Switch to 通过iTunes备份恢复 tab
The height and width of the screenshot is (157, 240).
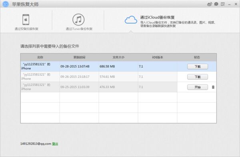pos(79,29)
